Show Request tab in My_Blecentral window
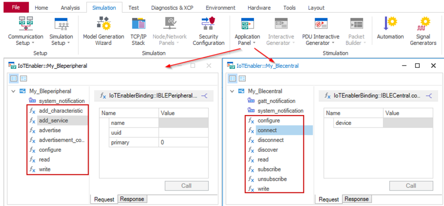This screenshot has height=206, width=444. (x=328, y=199)
